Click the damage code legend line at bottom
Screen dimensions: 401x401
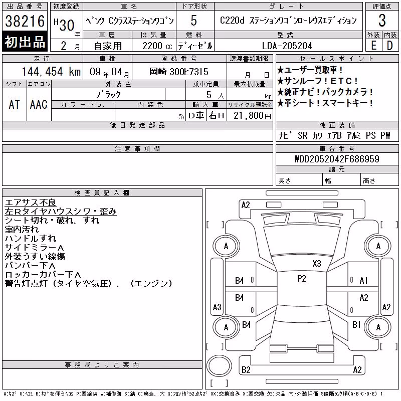193,394
